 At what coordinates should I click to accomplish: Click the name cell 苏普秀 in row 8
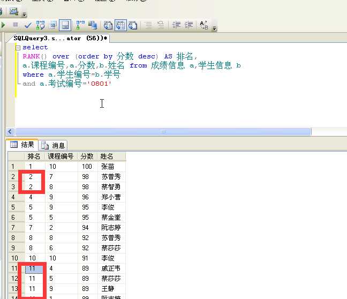(111, 238)
